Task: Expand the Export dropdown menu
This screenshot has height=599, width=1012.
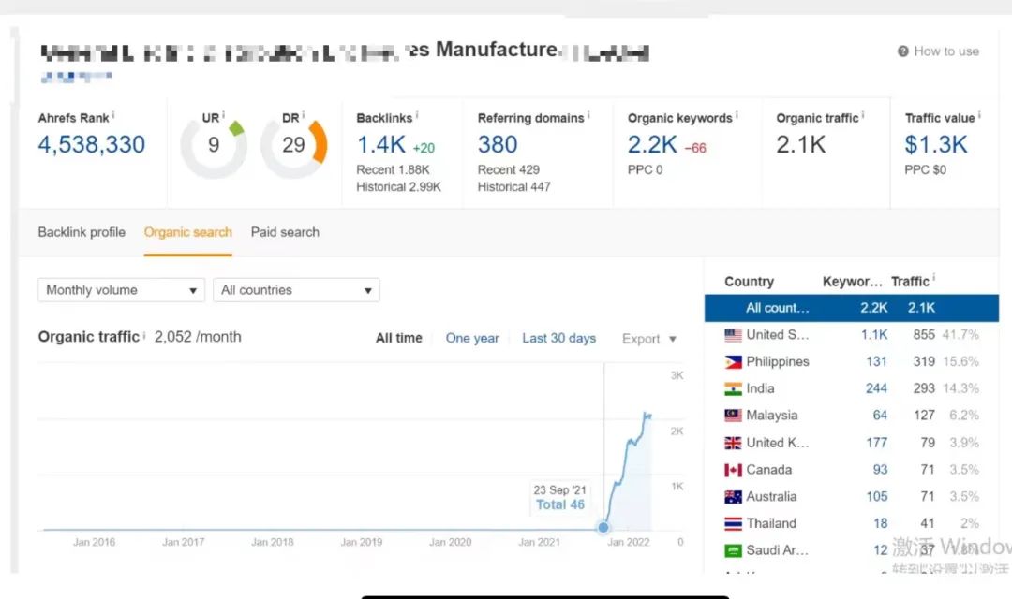Action: pyautogui.click(x=648, y=339)
